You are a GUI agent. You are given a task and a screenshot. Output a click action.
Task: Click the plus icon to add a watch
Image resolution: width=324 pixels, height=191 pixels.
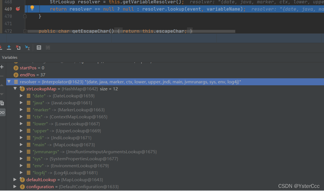point(2,67)
